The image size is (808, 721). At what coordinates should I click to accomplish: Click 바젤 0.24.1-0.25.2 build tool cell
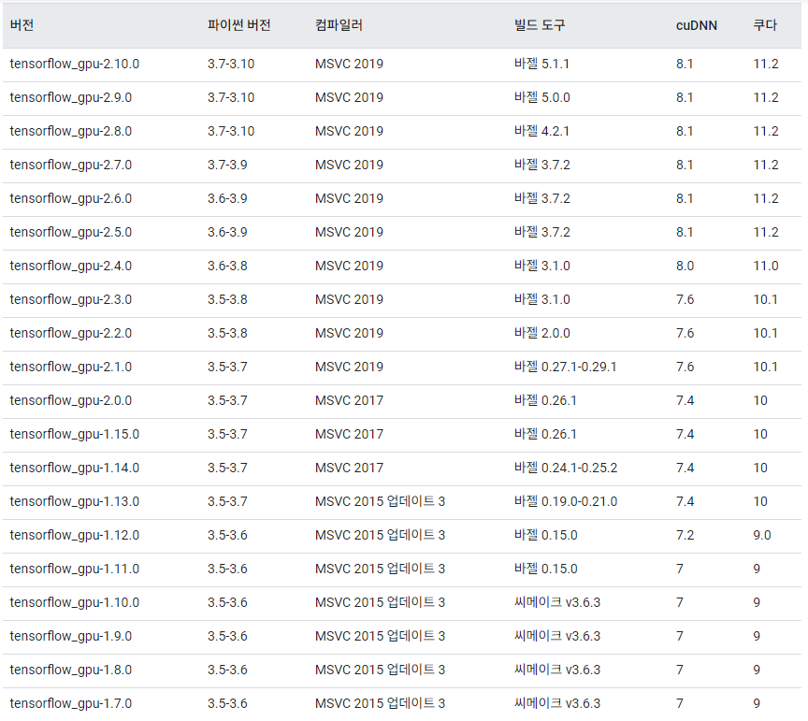[566, 468]
